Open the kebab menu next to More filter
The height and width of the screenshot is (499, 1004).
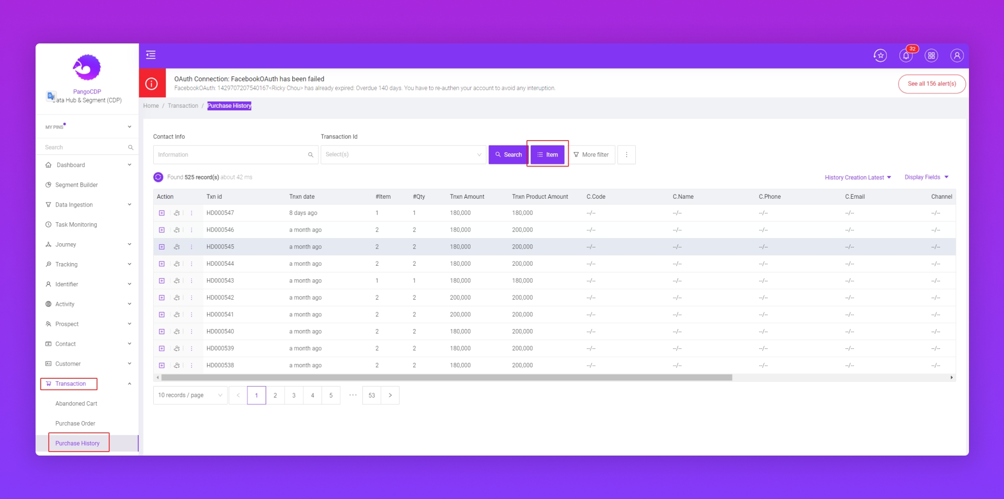(626, 155)
